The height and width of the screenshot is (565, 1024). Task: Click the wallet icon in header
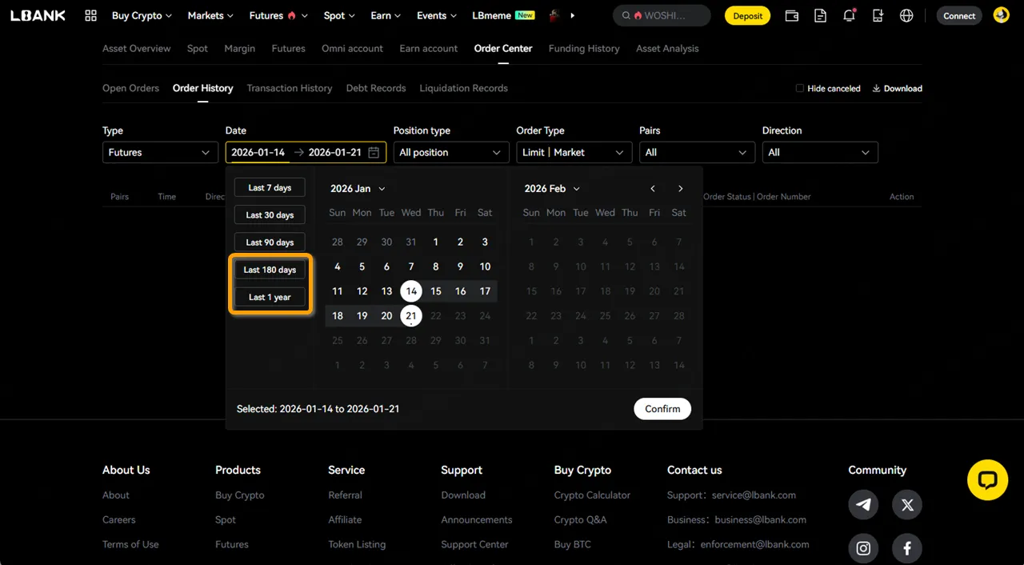tap(791, 16)
